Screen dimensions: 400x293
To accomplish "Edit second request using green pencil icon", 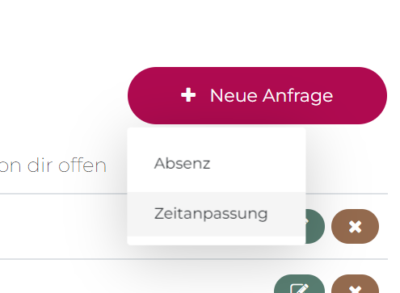I will click(299, 284).
